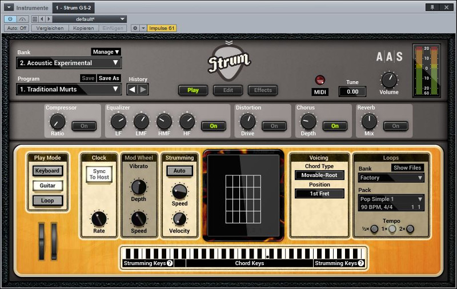
Task: Click the History forward arrow
Action: [x=143, y=90]
